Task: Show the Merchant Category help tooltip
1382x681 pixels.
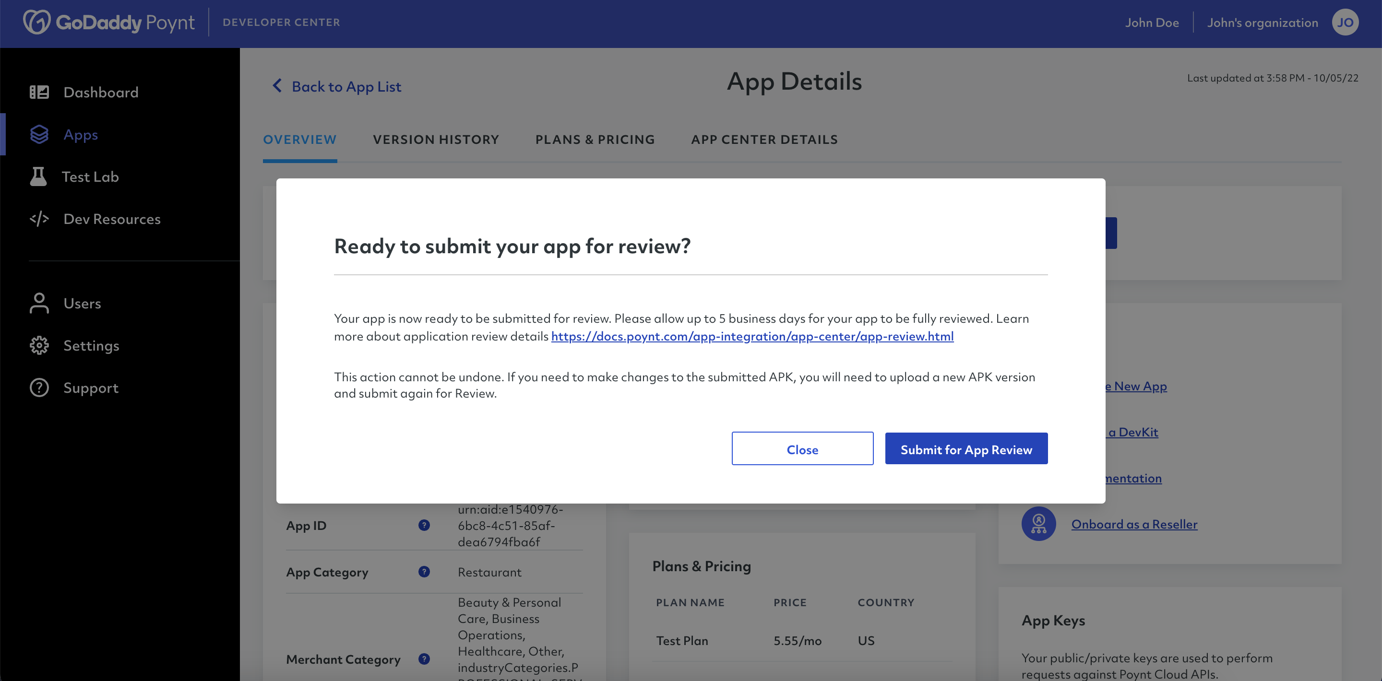Action: pyautogui.click(x=424, y=659)
